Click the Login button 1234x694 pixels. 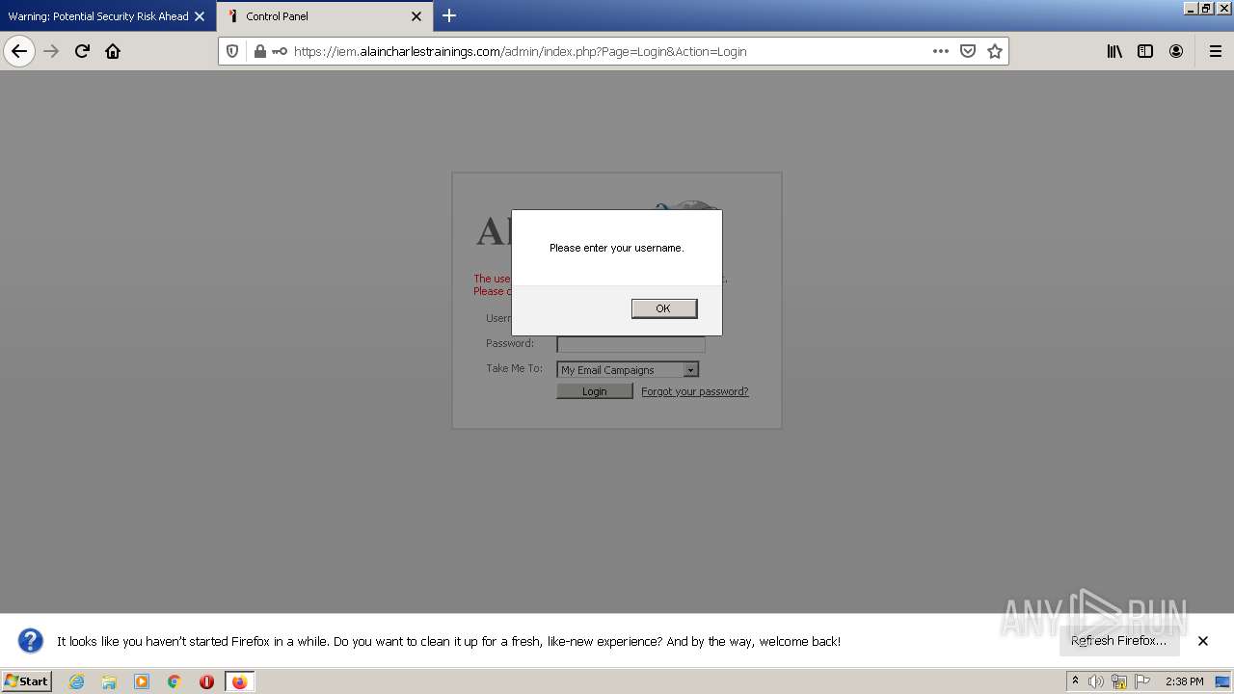[x=595, y=391]
